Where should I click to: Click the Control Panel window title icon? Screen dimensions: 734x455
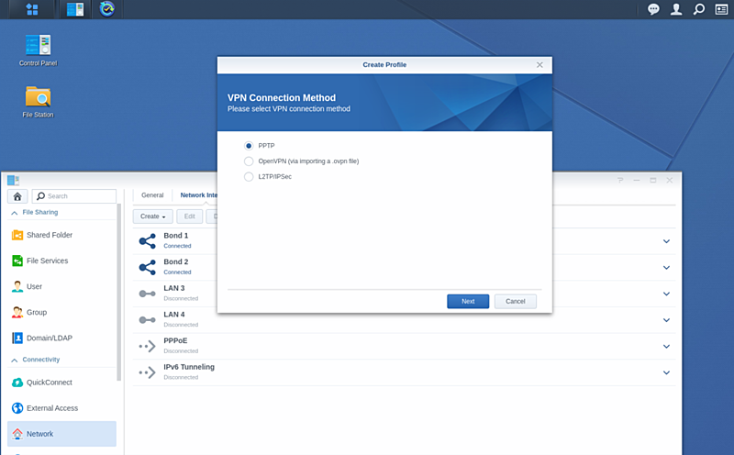(13, 180)
